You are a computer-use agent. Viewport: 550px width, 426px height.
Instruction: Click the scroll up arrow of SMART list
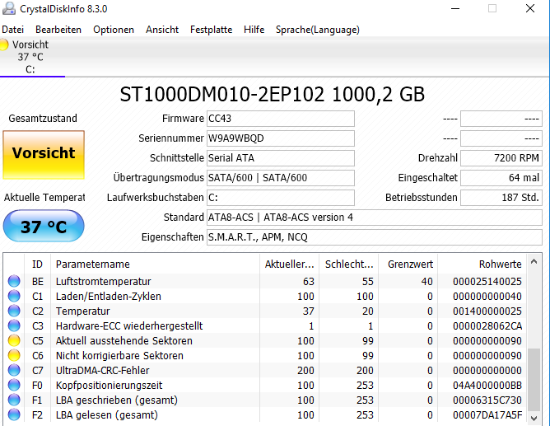pyautogui.click(x=534, y=262)
